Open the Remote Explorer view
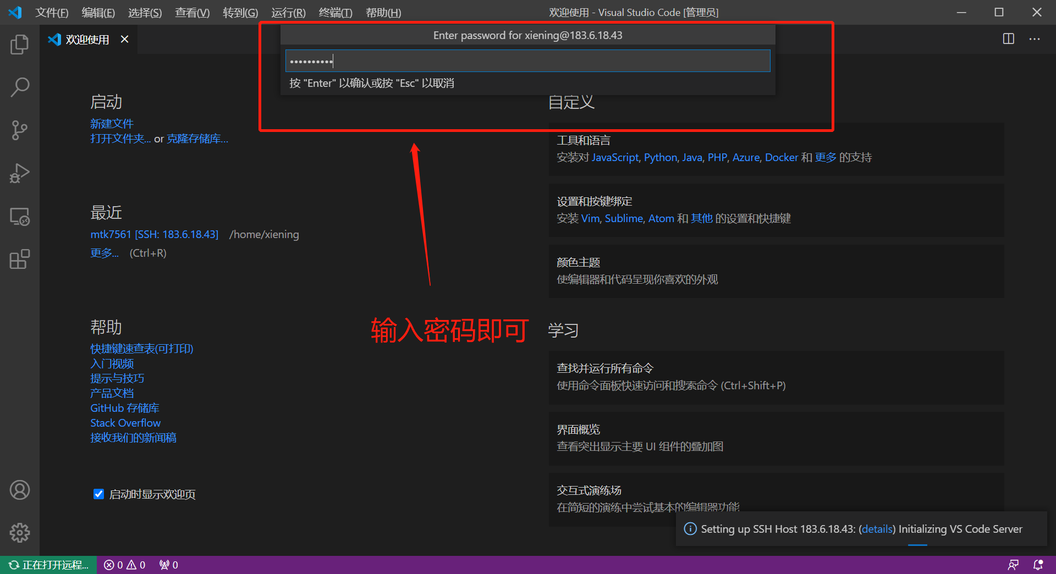Image resolution: width=1056 pixels, height=574 pixels. 20,216
